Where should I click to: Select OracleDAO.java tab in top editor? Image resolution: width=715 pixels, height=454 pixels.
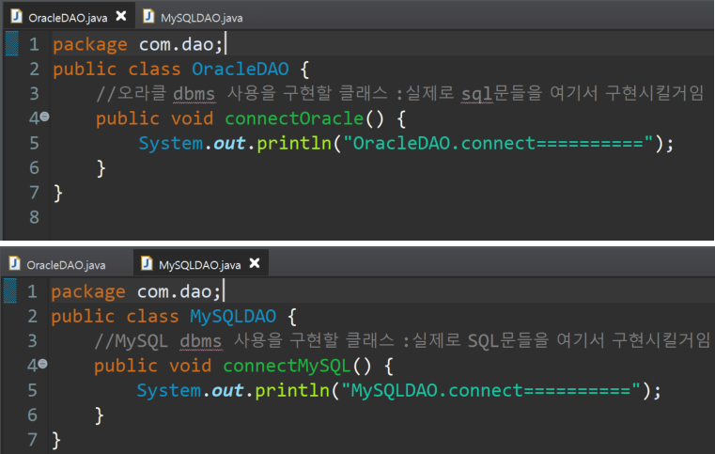(69, 17)
